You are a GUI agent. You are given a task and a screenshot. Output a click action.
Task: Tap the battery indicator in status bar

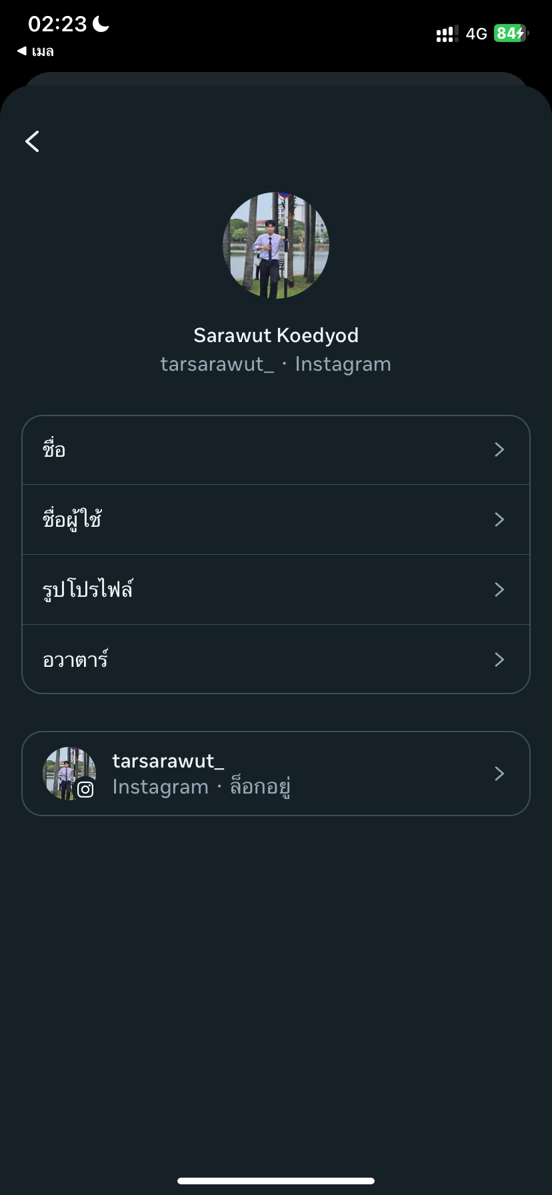point(510,33)
